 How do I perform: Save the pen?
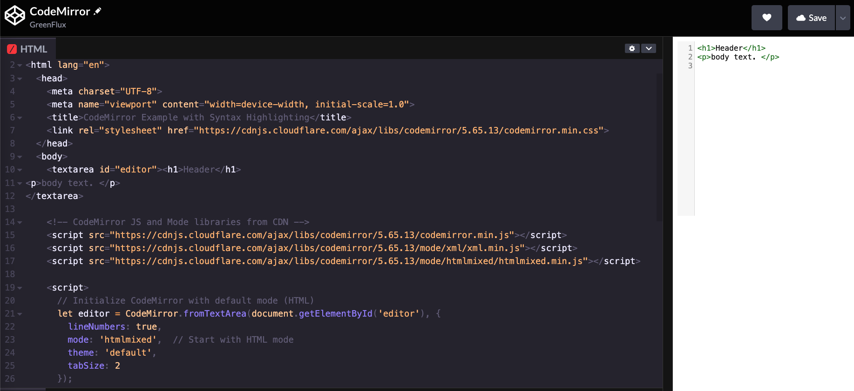pyautogui.click(x=811, y=18)
